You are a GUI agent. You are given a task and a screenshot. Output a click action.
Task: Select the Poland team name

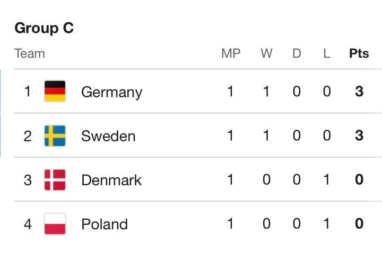tap(105, 224)
